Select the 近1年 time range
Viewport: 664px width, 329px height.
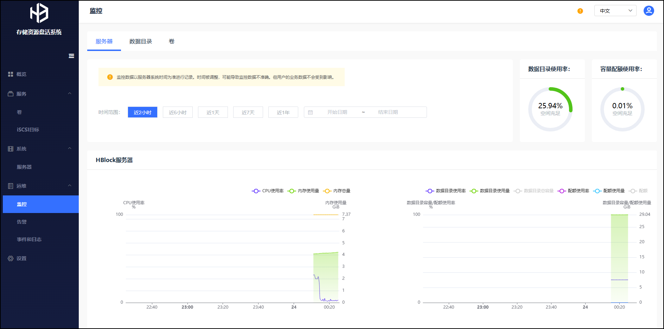pyautogui.click(x=283, y=112)
